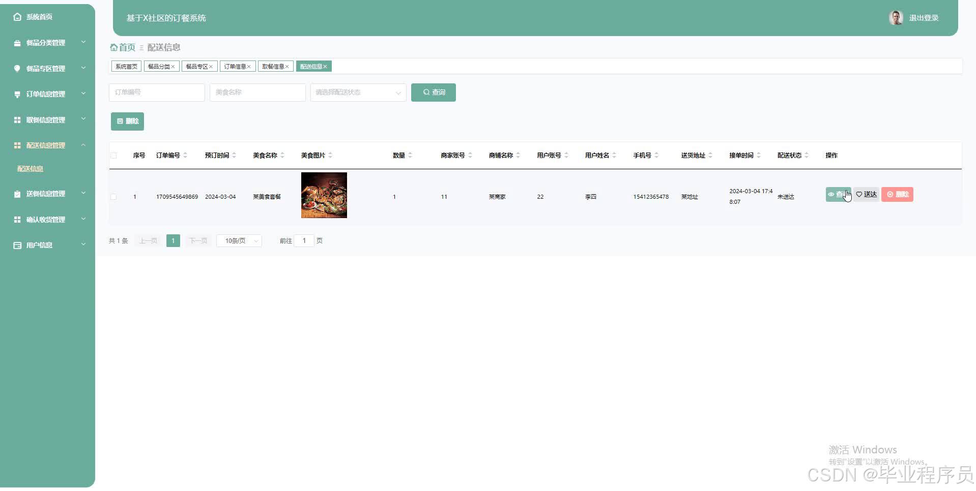976x491 pixels.
Task: Open the 系统首页 sidebar home icon
Action: click(17, 17)
